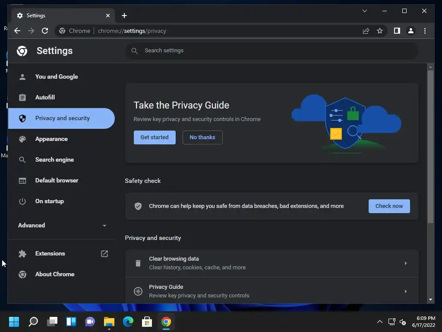Click the scroll down arrow of settings page
This screenshot has width=442, height=332.
(x=430, y=300)
